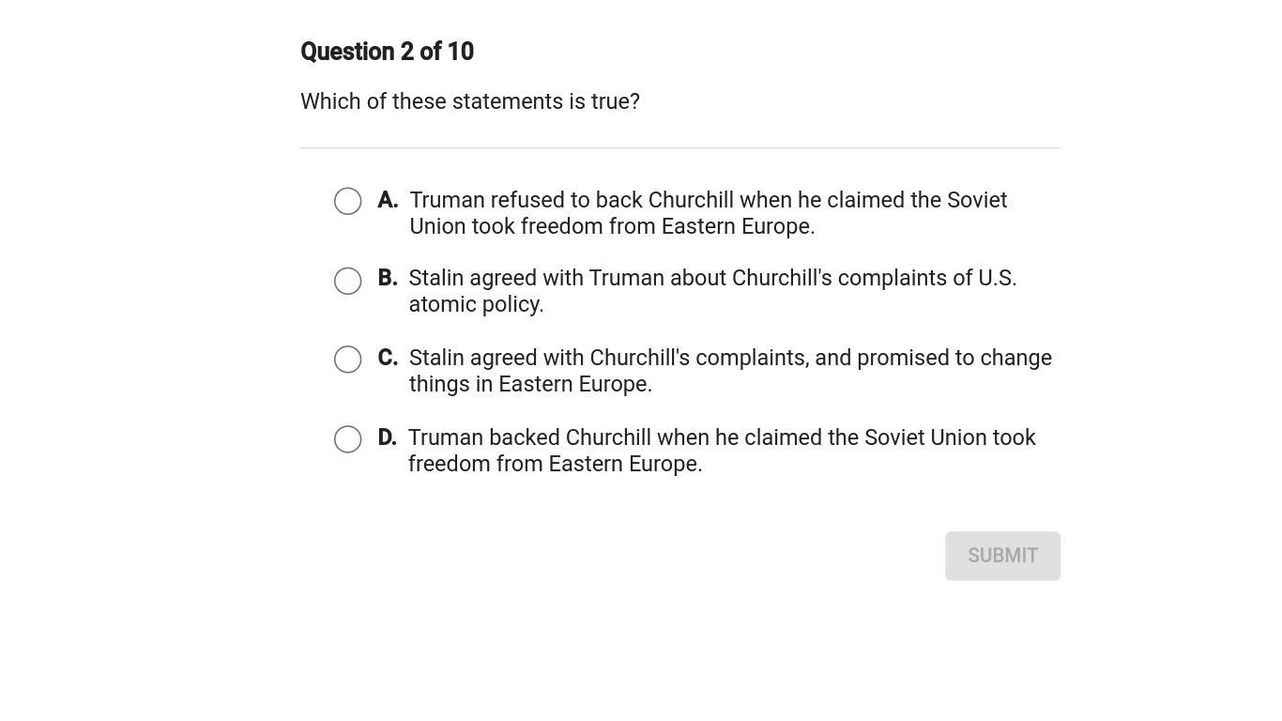1282x721 pixels.
Task: Select radio button for answer A
Action: 347,201
